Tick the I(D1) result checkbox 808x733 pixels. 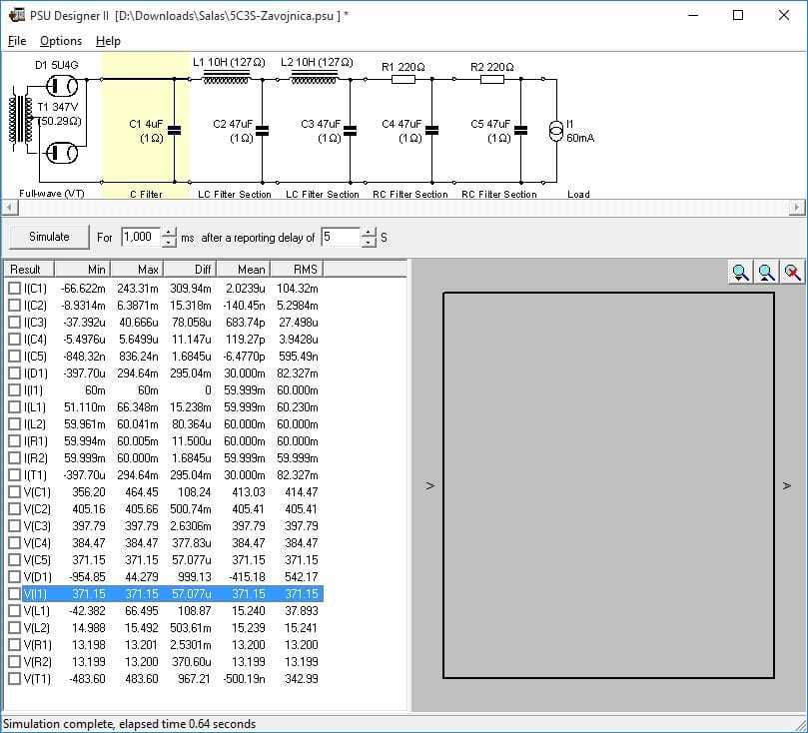[14, 372]
